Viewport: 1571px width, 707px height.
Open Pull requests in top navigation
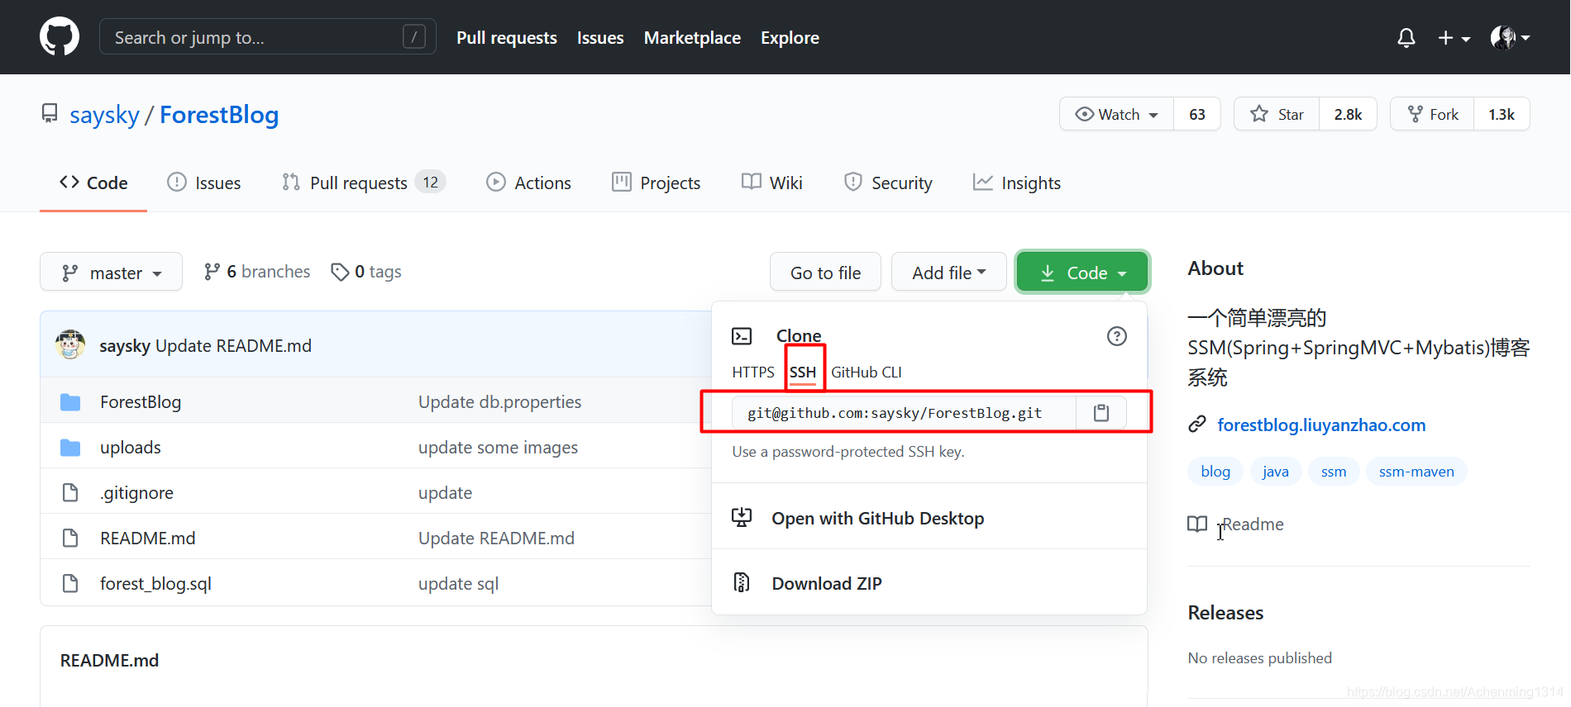click(507, 38)
